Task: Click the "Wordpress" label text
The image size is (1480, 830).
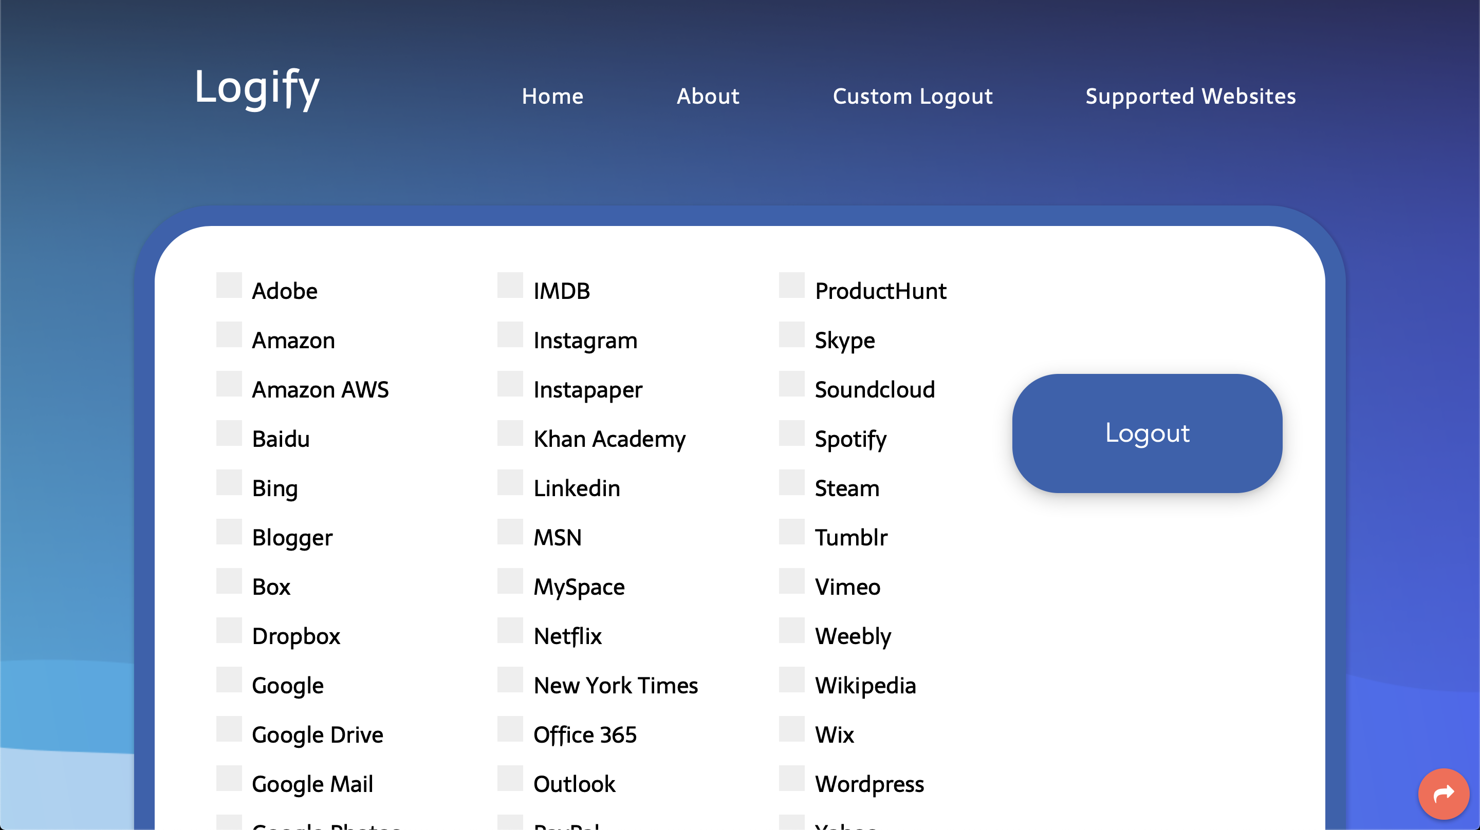Action: coord(869,786)
